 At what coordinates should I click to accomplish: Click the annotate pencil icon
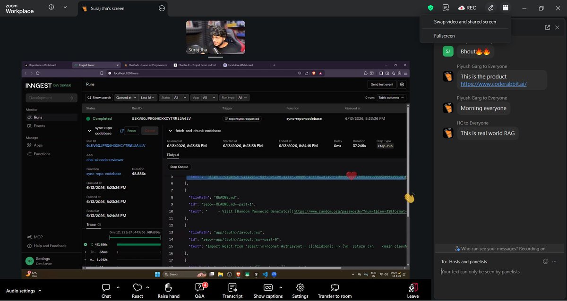(x=491, y=8)
